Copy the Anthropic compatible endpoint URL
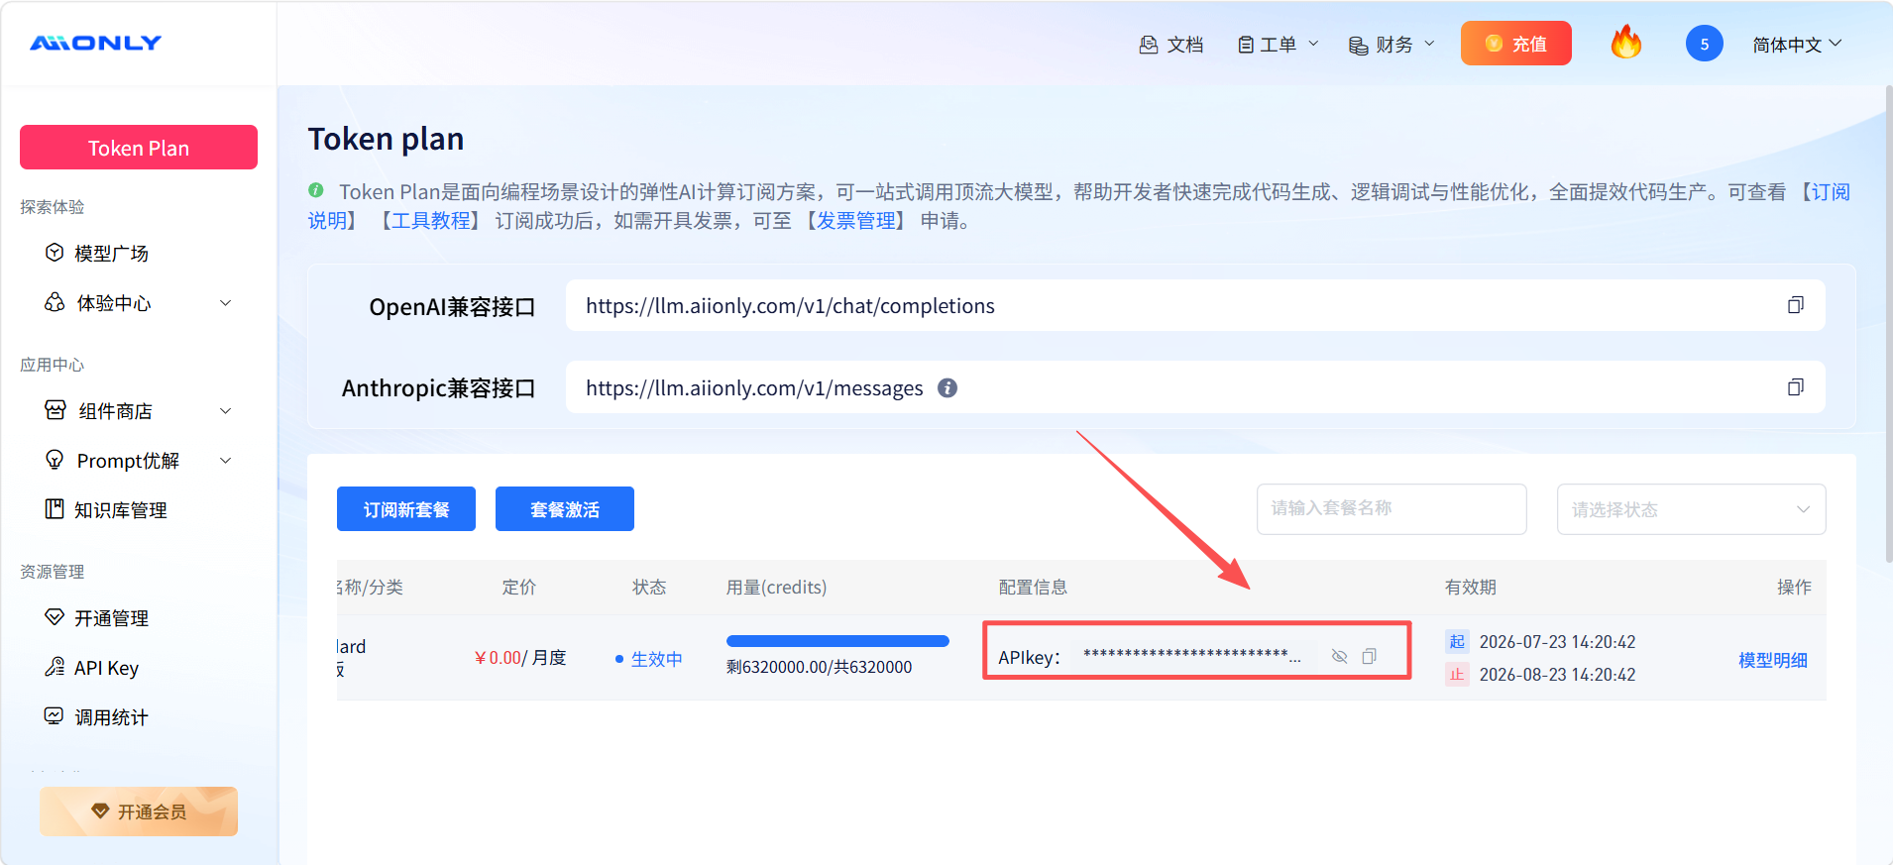 coord(1795,387)
